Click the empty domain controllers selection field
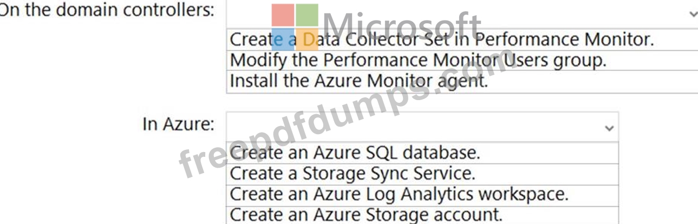Viewport: 698px width, 224px height. point(460,14)
